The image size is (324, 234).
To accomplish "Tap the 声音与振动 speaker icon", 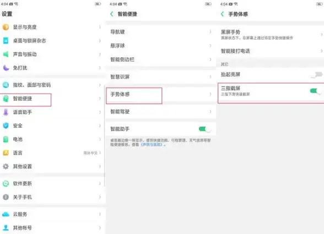I will point(6,55).
